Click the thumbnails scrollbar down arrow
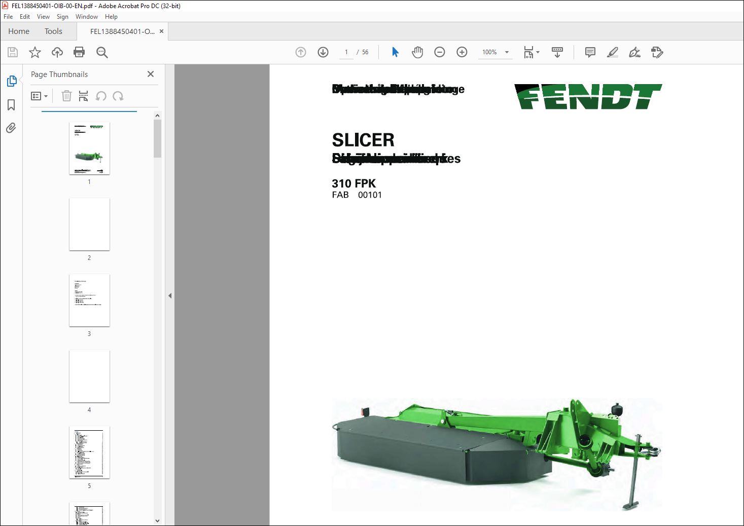Screen dimensions: 744x526 (157, 520)
